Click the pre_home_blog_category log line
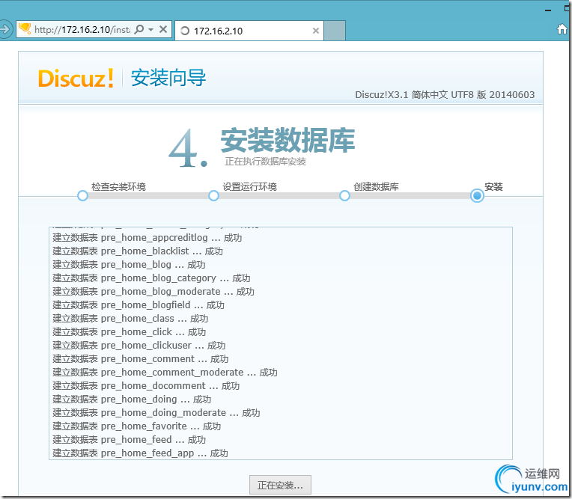The height and width of the screenshot is (499, 572). (x=151, y=278)
